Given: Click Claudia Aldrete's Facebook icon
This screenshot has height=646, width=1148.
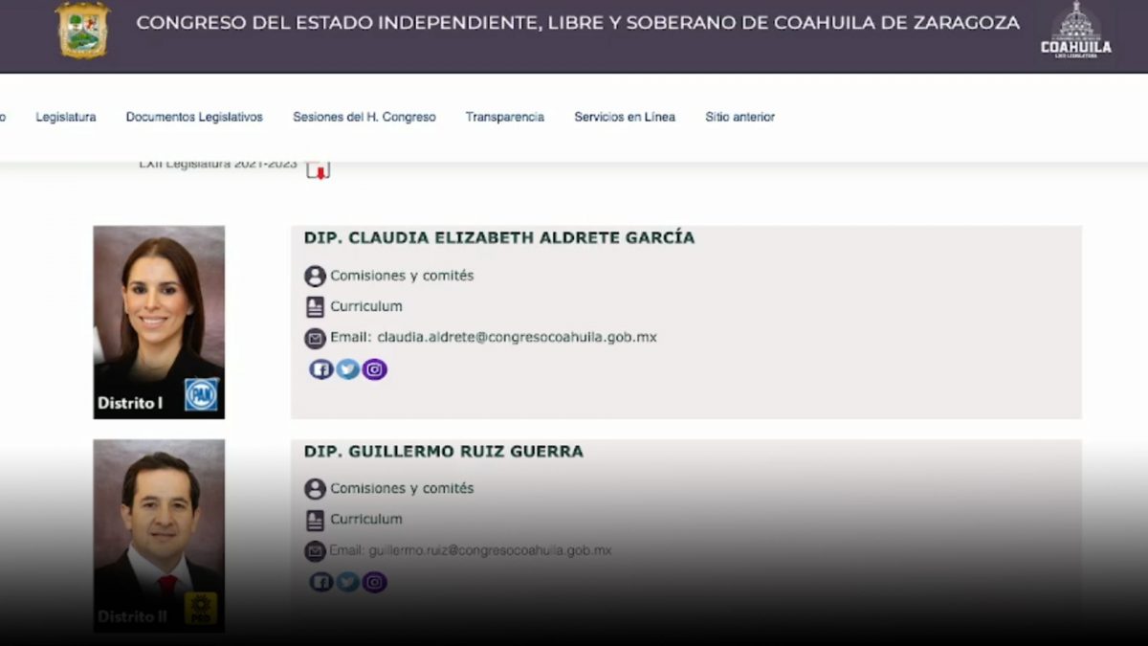Looking at the screenshot, I should point(320,369).
